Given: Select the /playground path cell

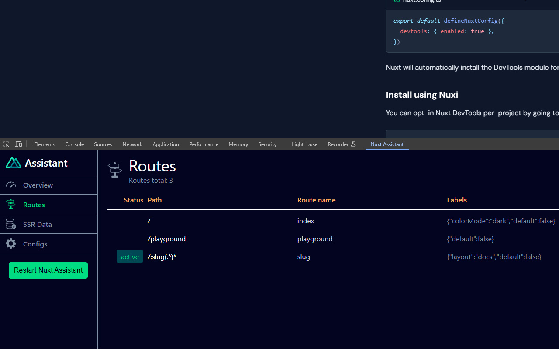Looking at the screenshot, I should [x=167, y=239].
